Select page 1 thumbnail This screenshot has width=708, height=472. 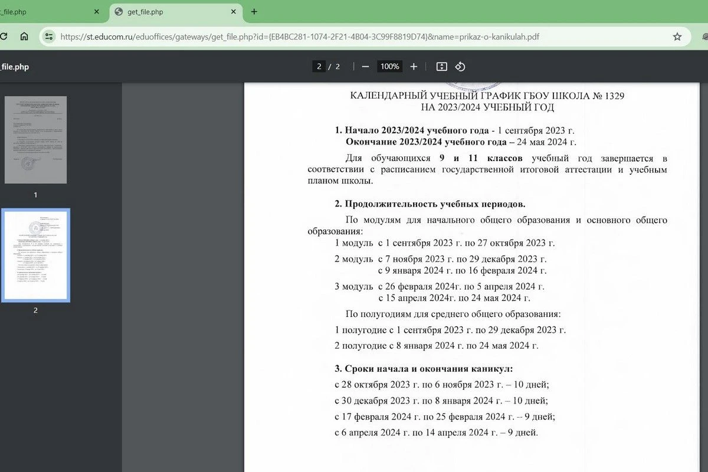pos(35,140)
